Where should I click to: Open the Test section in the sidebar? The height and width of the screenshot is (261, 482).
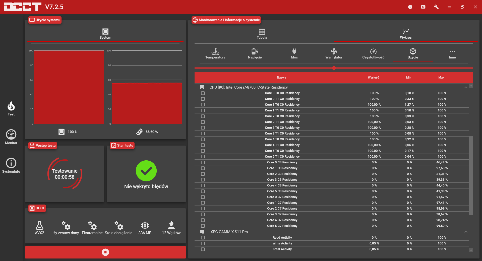click(x=11, y=109)
